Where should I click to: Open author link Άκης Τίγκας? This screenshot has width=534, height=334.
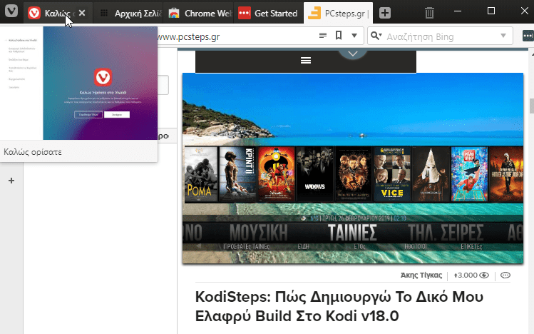421,275
